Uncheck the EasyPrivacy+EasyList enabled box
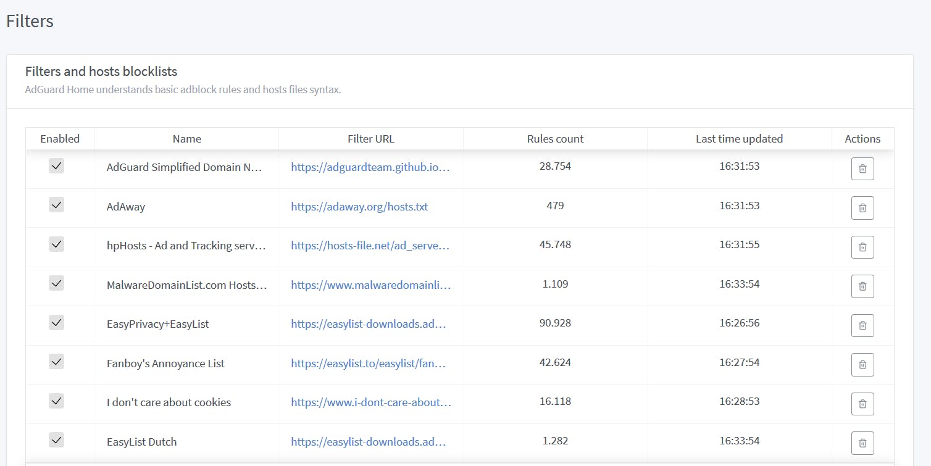The height and width of the screenshot is (466, 931). [56, 322]
